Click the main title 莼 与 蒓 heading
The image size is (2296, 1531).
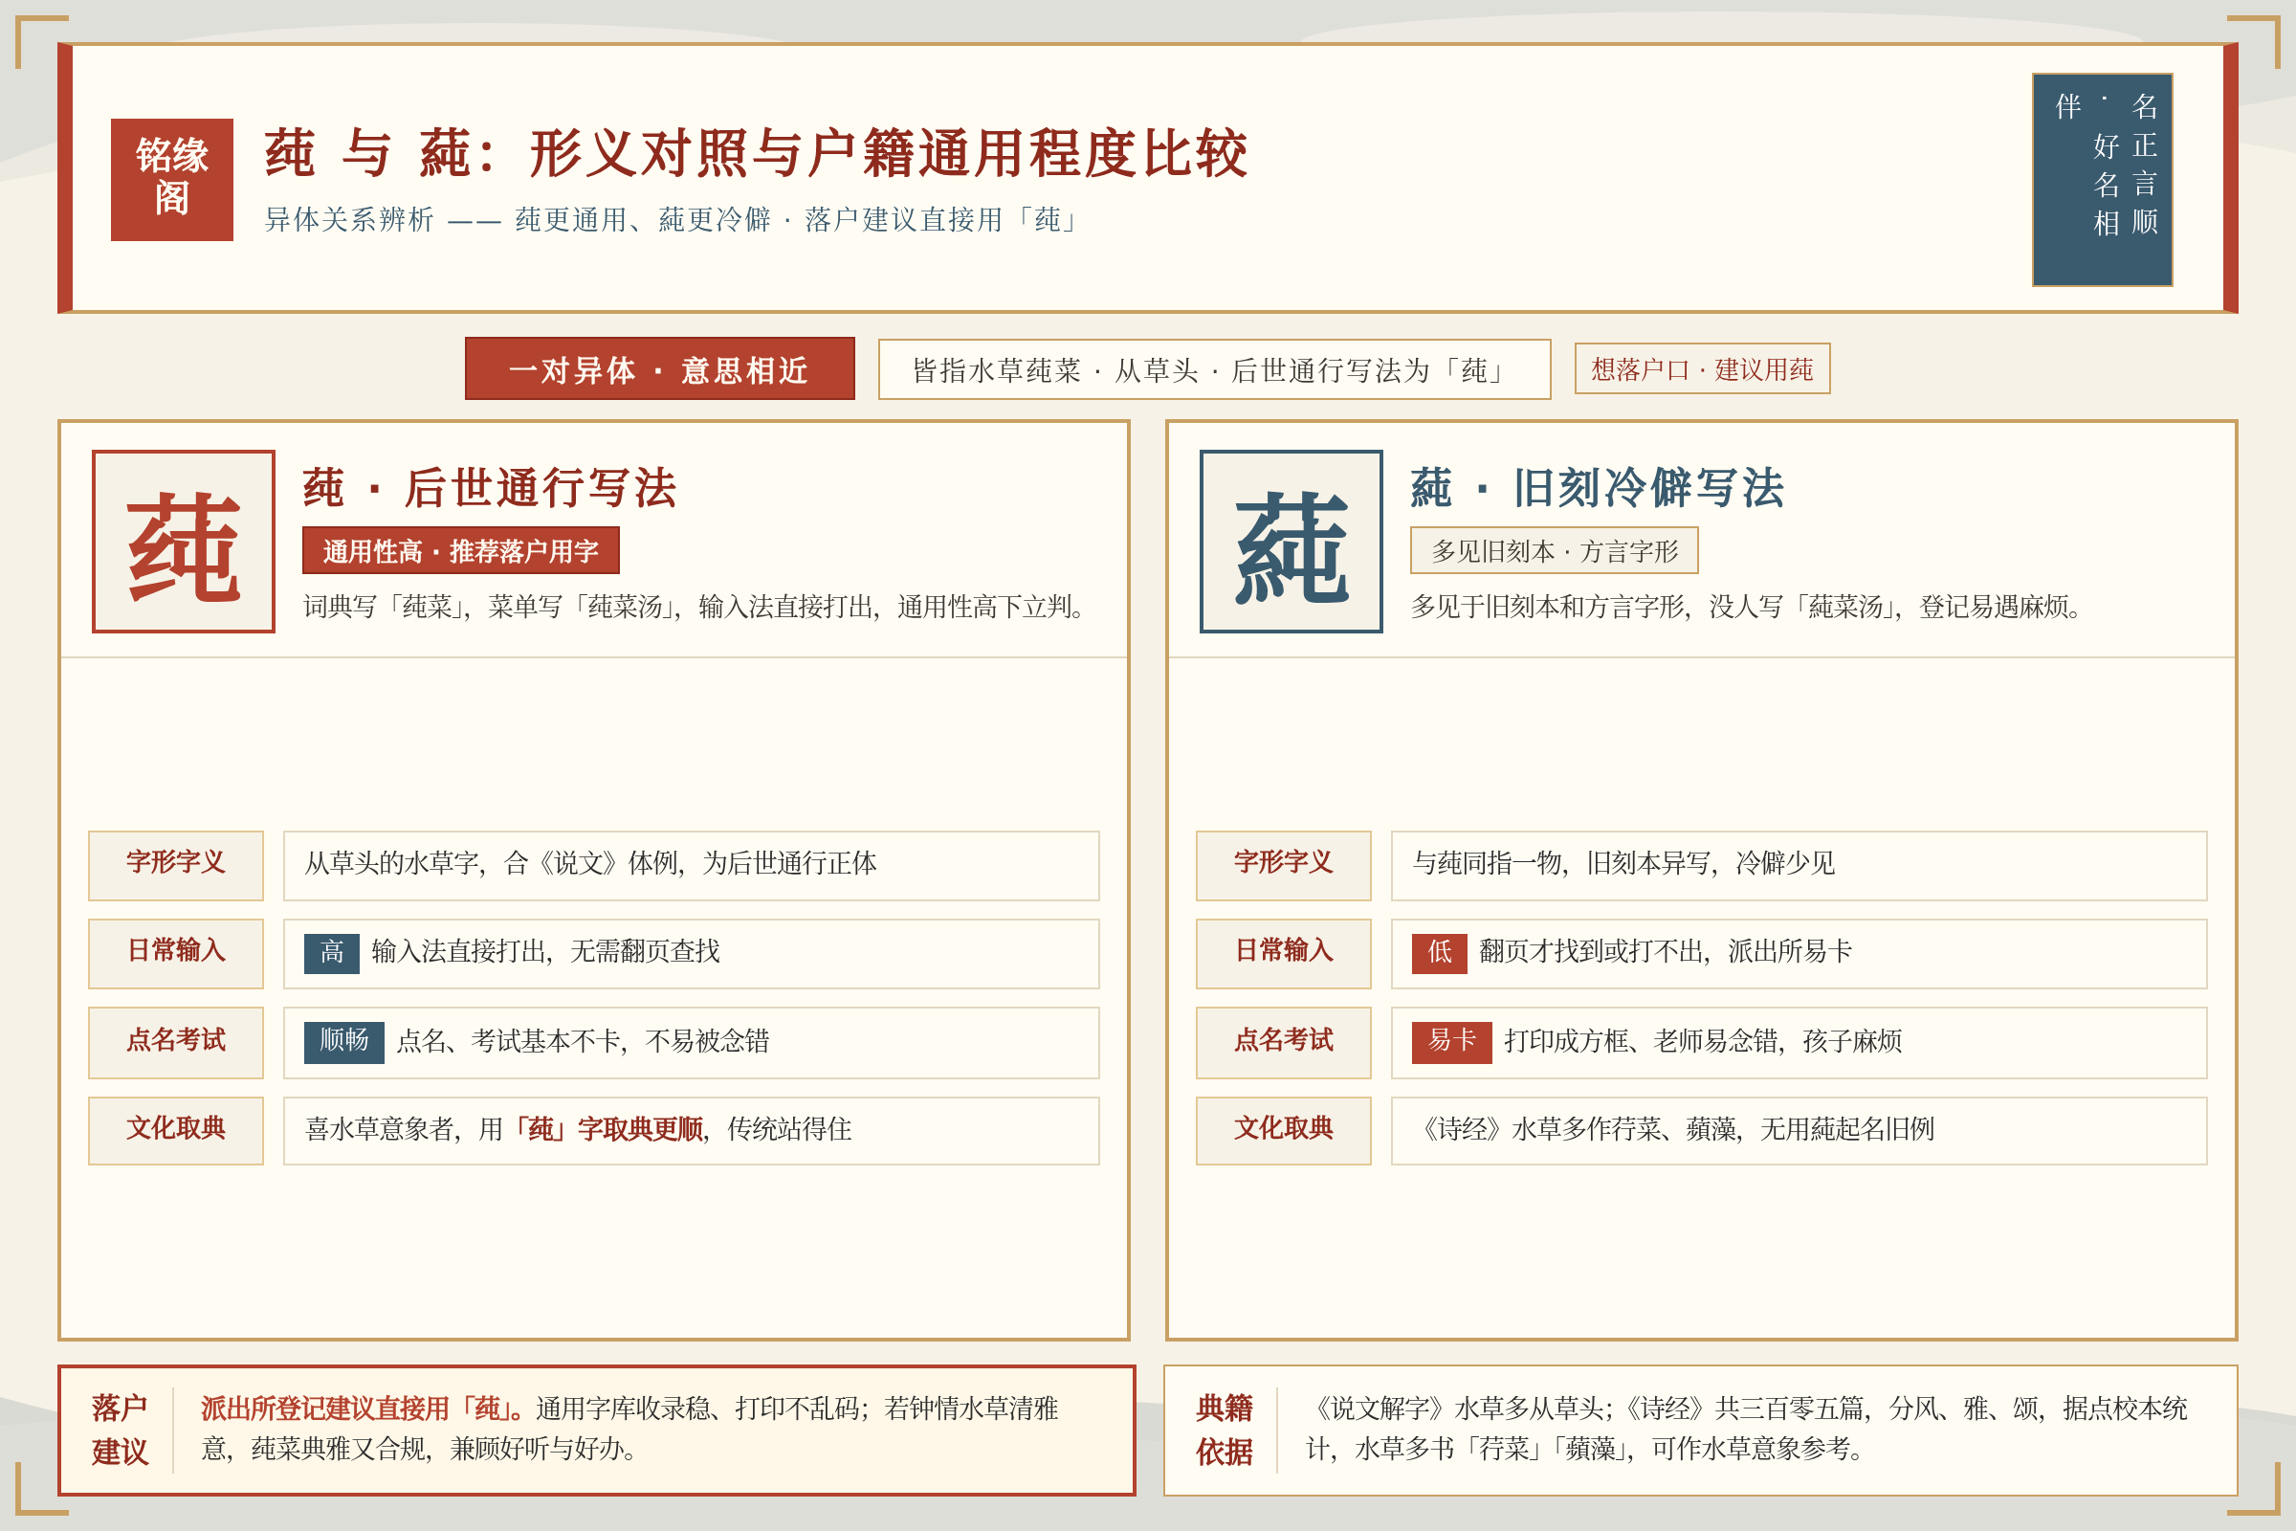coord(757,154)
